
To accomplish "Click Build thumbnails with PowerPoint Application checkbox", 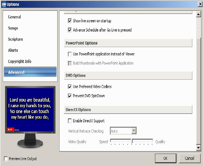I will click(70, 63).
